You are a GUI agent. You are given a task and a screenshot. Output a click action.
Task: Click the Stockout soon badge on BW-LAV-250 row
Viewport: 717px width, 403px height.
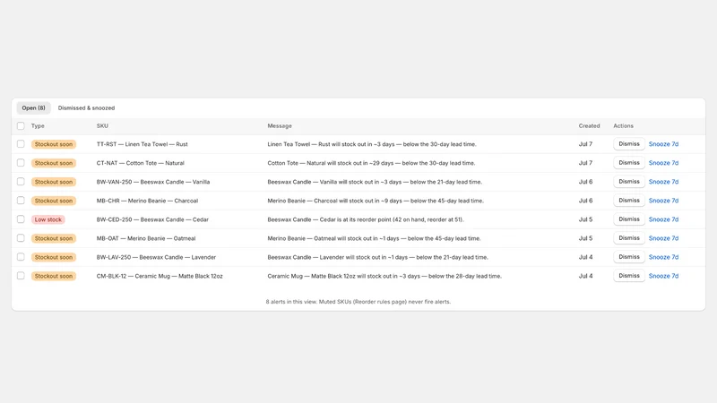[54, 257]
